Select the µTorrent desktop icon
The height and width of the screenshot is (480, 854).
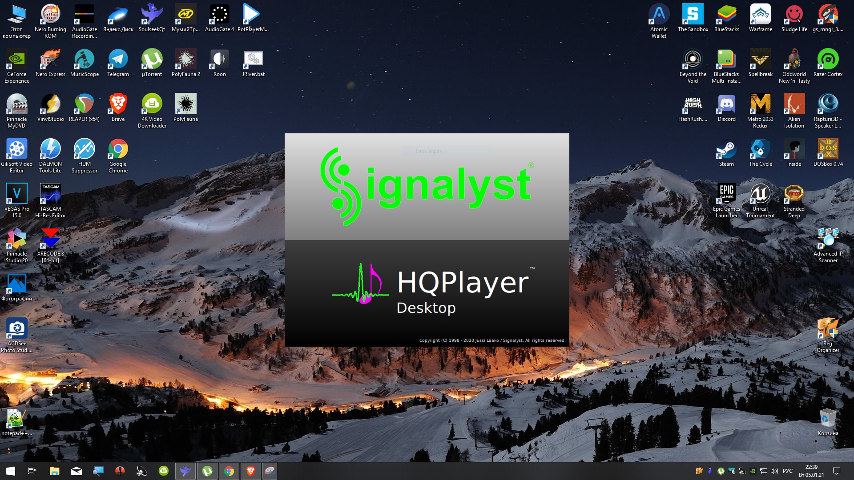point(152,63)
